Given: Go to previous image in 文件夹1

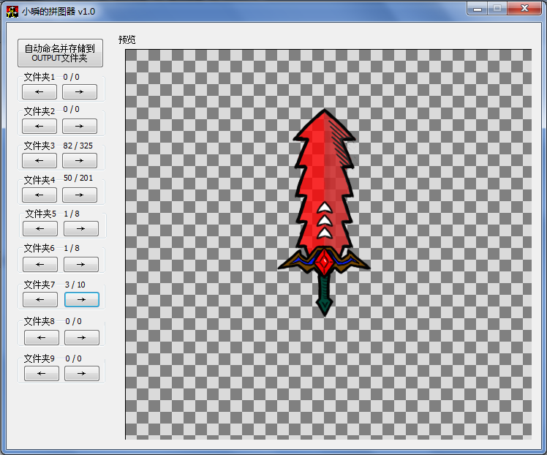Looking at the screenshot, I should point(39,91).
